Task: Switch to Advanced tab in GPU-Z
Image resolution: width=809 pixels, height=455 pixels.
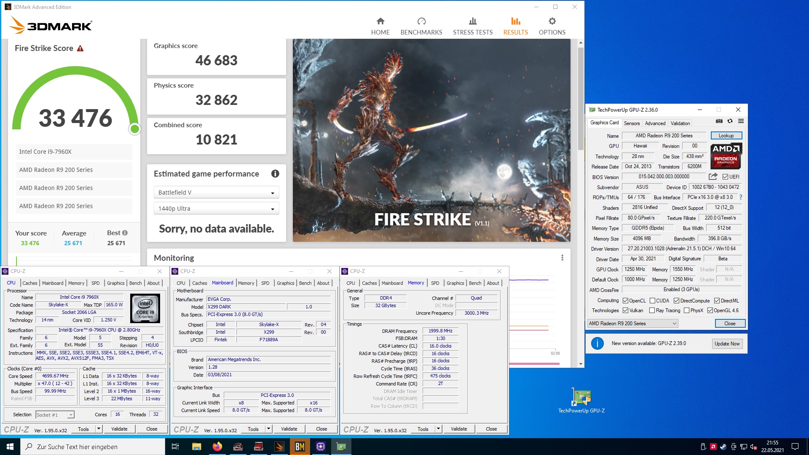Action: [655, 123]
